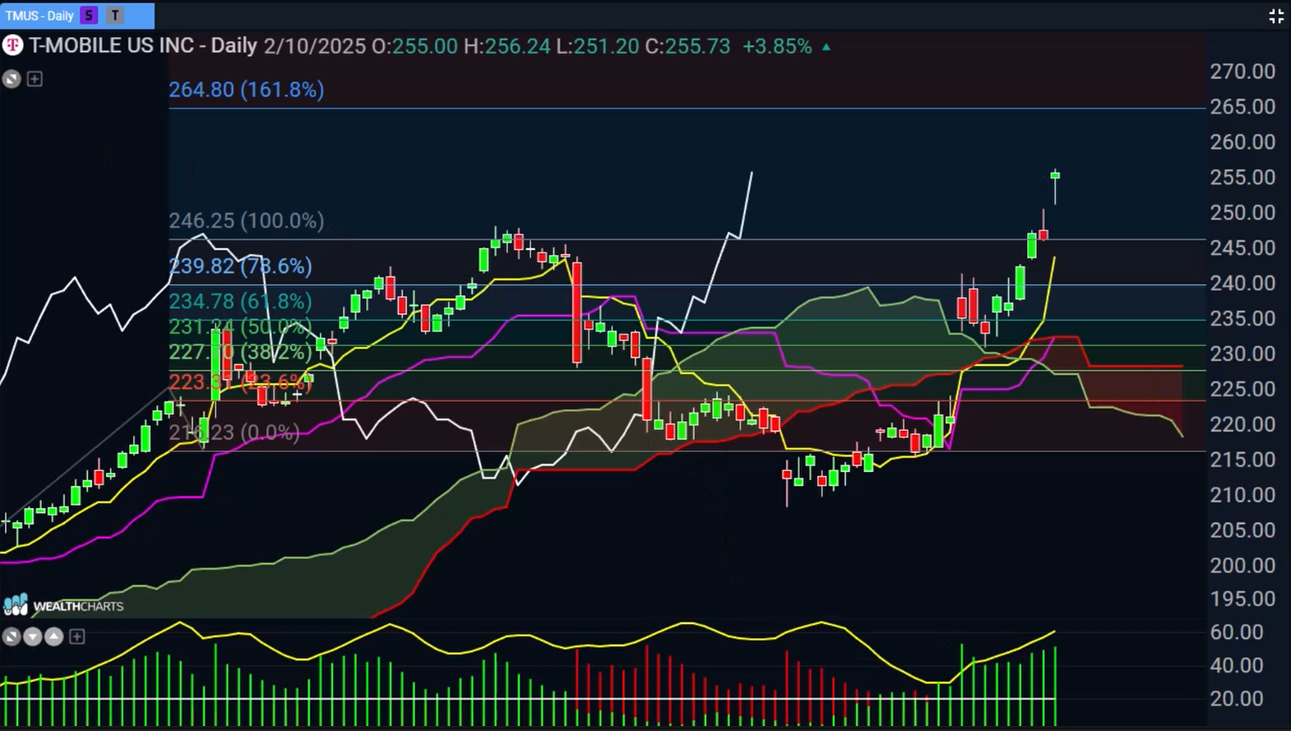Click the T-MOBILE US INC - Daily title
The image size is (1291, 731).
143,45
